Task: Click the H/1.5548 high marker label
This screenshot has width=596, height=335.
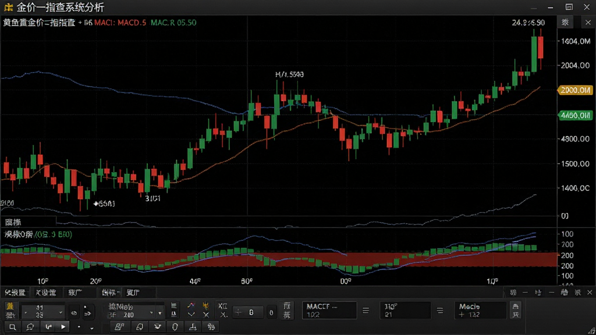Action: 289,74
